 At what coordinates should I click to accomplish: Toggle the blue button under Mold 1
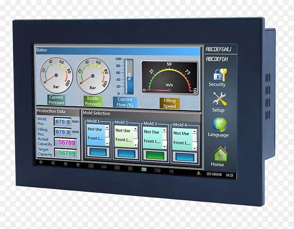pyautogui.click(x=98, y=152)
